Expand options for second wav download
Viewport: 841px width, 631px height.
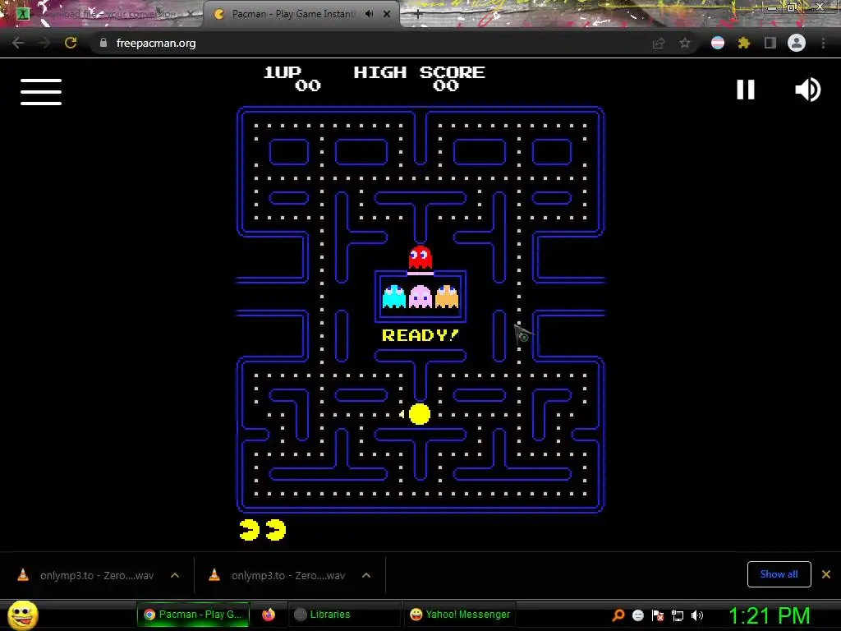(x=366, y=575)
